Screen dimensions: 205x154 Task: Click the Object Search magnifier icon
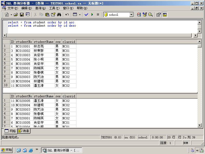click(x=151, y=15)
